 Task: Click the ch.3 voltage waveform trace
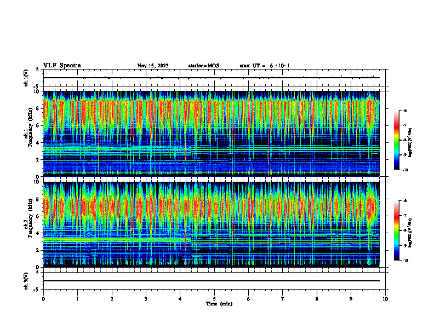(x=212, y=281)
